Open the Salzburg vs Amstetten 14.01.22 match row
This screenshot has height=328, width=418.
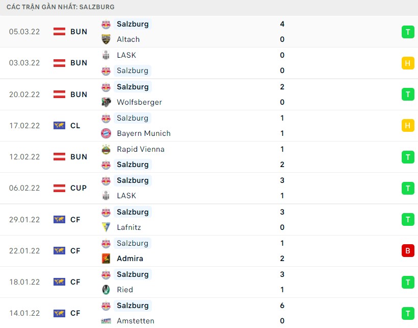[x=209, y=313]
